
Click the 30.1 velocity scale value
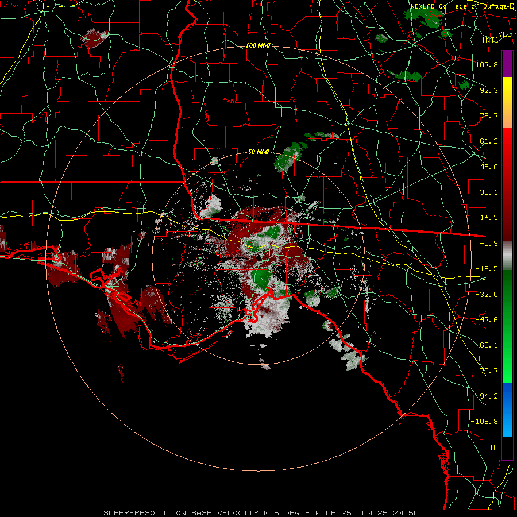point(489,192)
